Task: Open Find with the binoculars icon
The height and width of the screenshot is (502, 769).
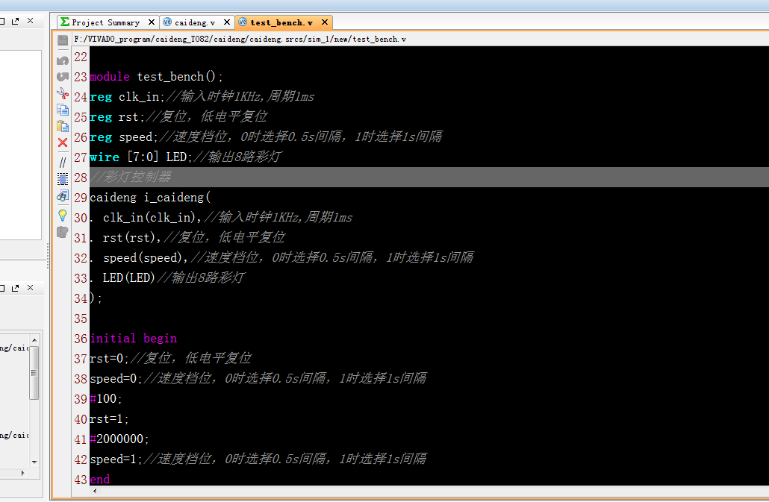Action: (x=63, y=196)
